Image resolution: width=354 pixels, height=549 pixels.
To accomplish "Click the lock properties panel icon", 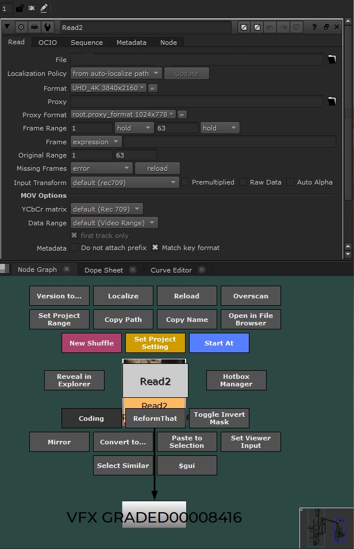I will pos(20,8).
